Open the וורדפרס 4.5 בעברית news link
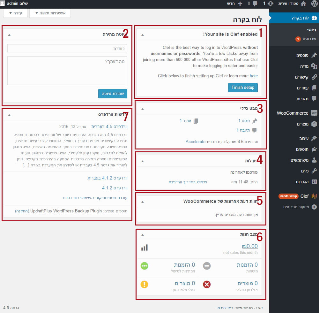This screenshot has width=319, height=313. (109, 126)
